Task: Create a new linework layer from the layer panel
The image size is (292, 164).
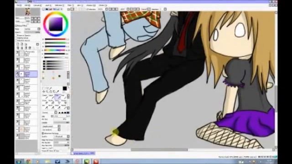Action: pyautogui.click(x=22, y=44)
